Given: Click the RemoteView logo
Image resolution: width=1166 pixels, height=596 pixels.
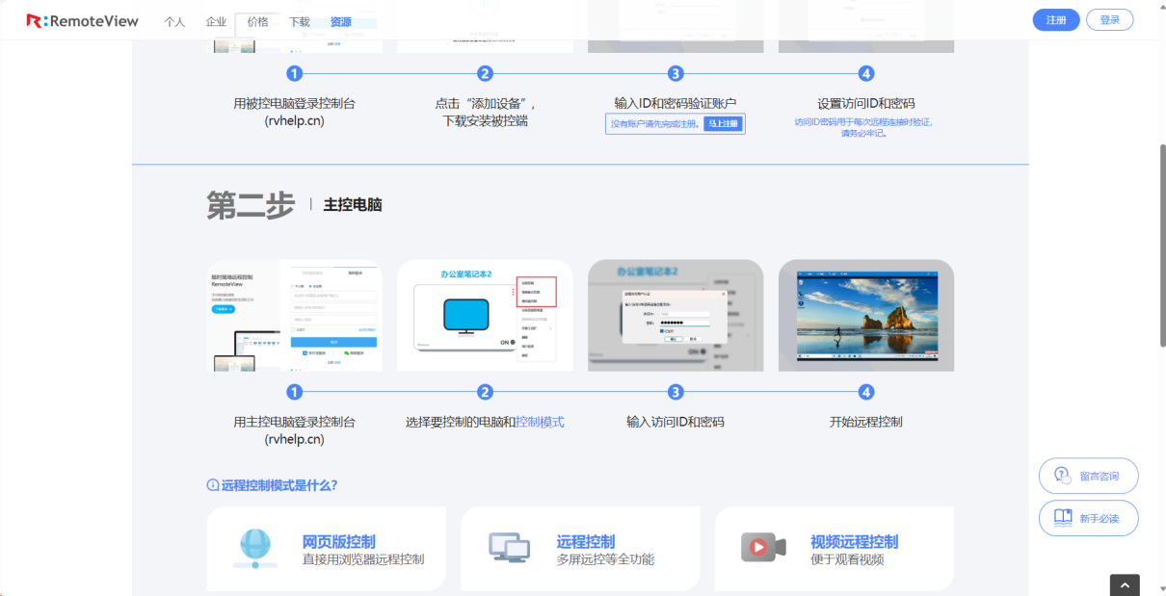Looking at the screenshot, I should tap(82, 20).
